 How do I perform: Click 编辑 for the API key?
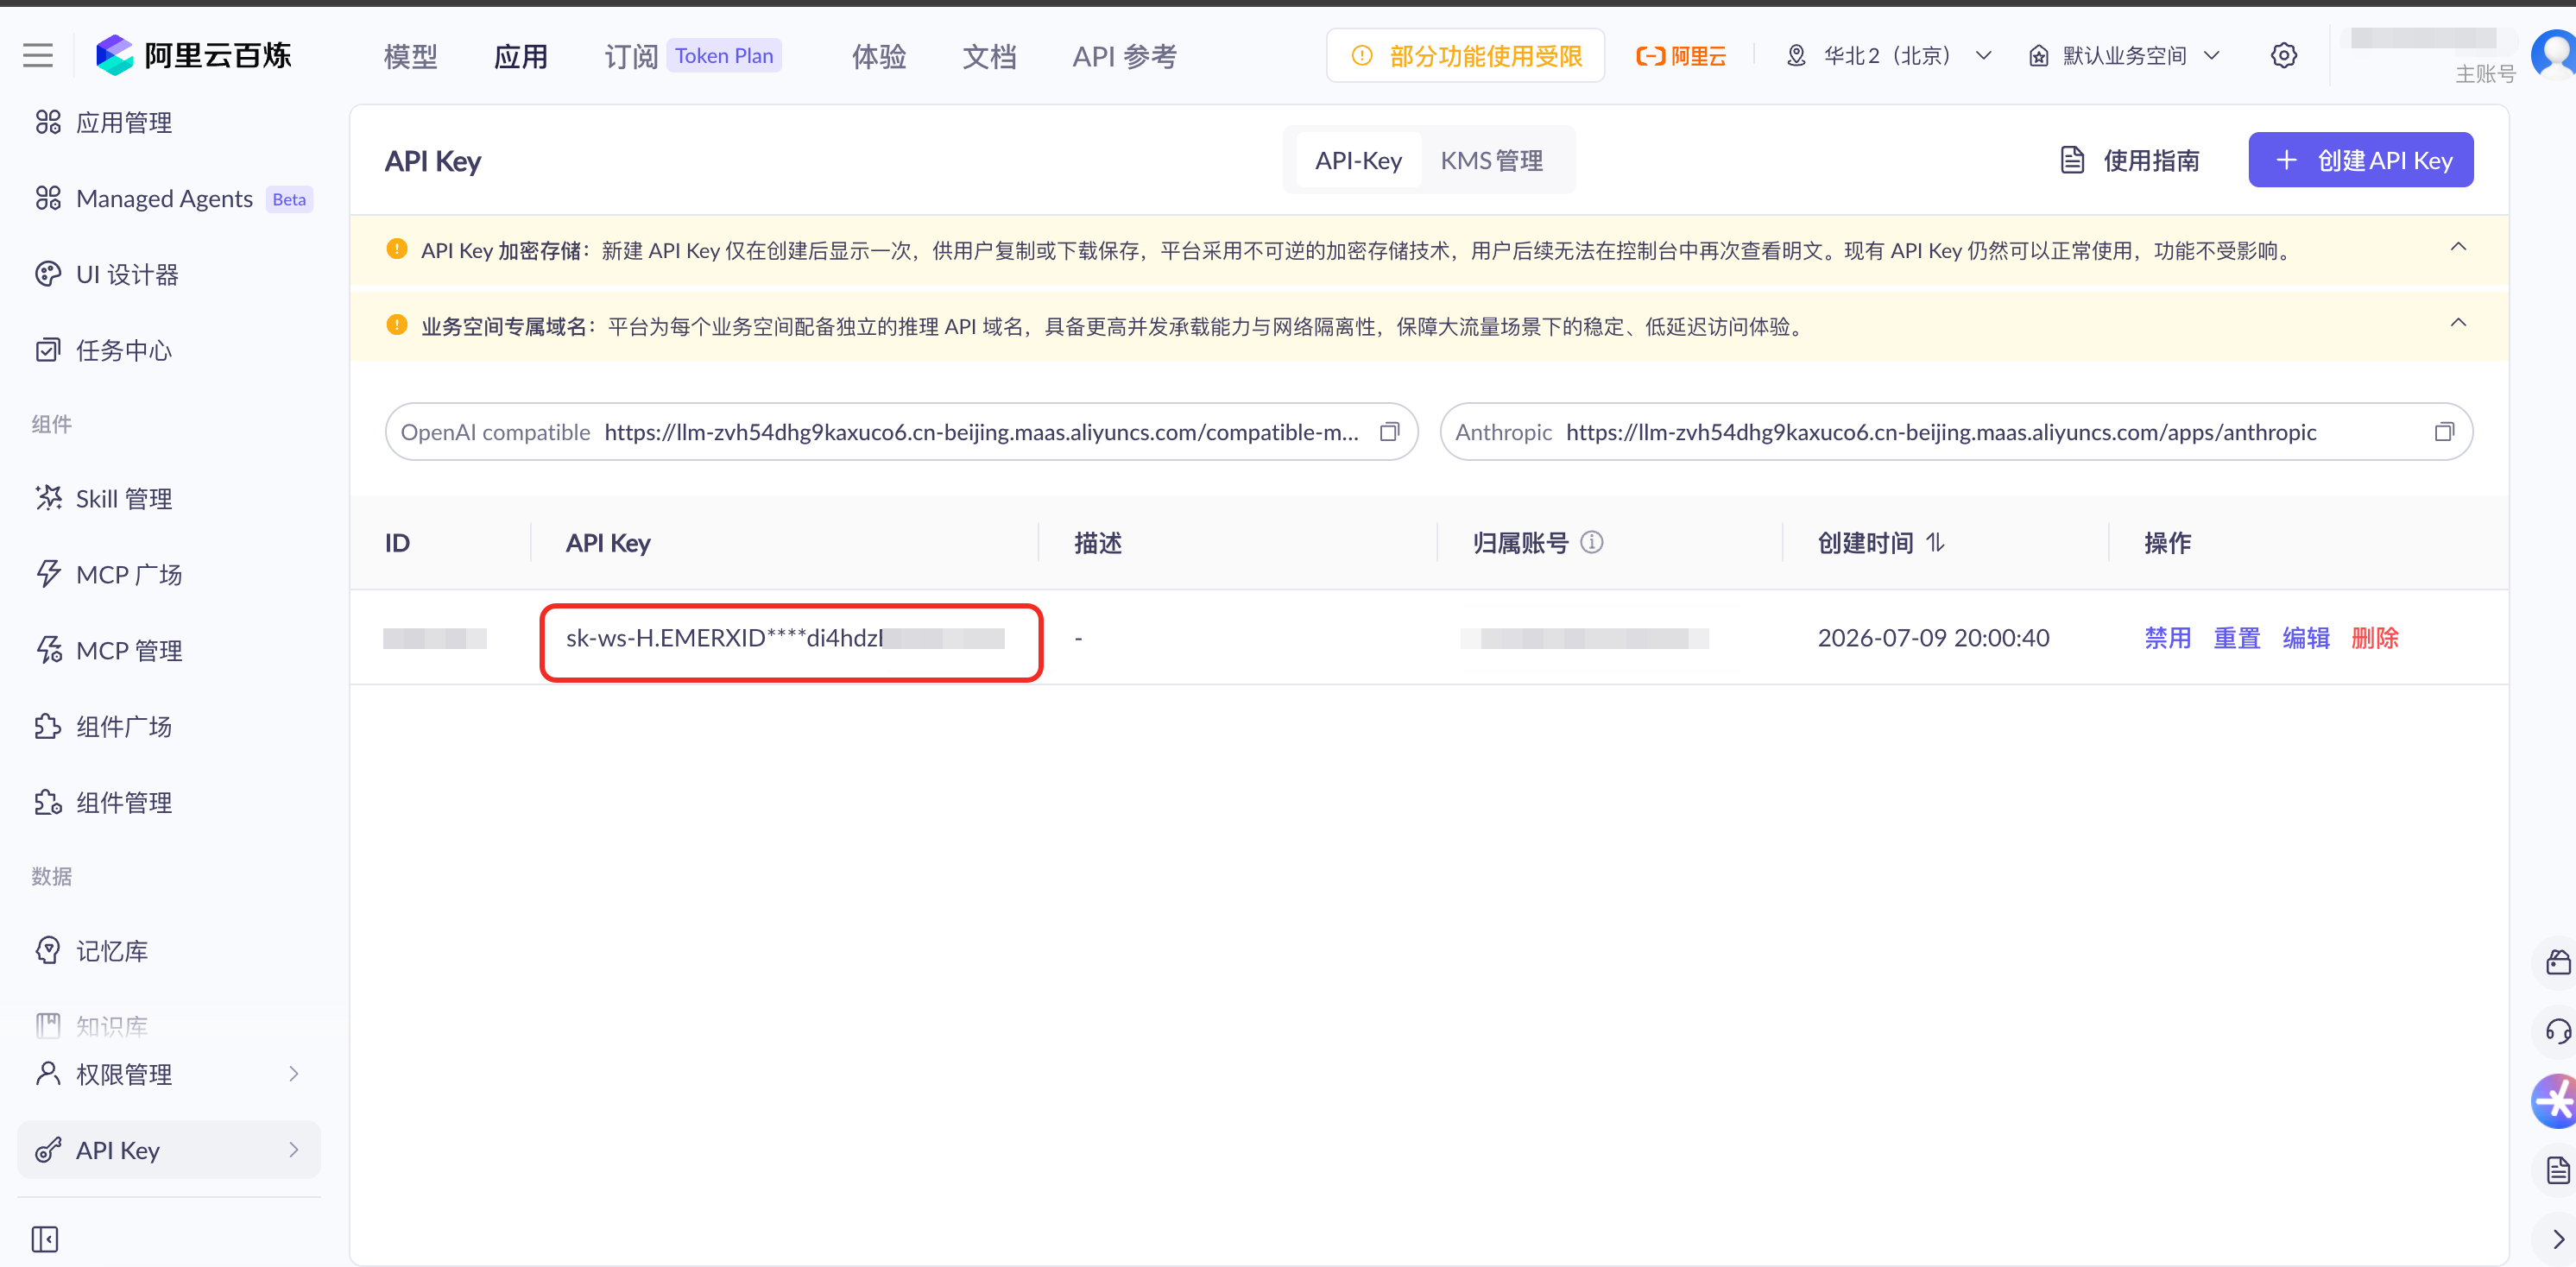pyautogui.click(x=2306, y=637)
